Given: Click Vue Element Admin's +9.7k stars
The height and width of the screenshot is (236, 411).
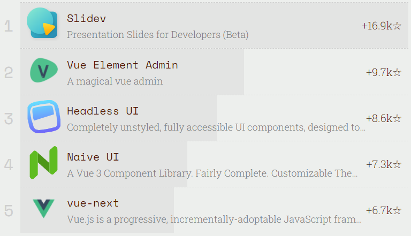Looking at the screenshot, I should [383, 72].
